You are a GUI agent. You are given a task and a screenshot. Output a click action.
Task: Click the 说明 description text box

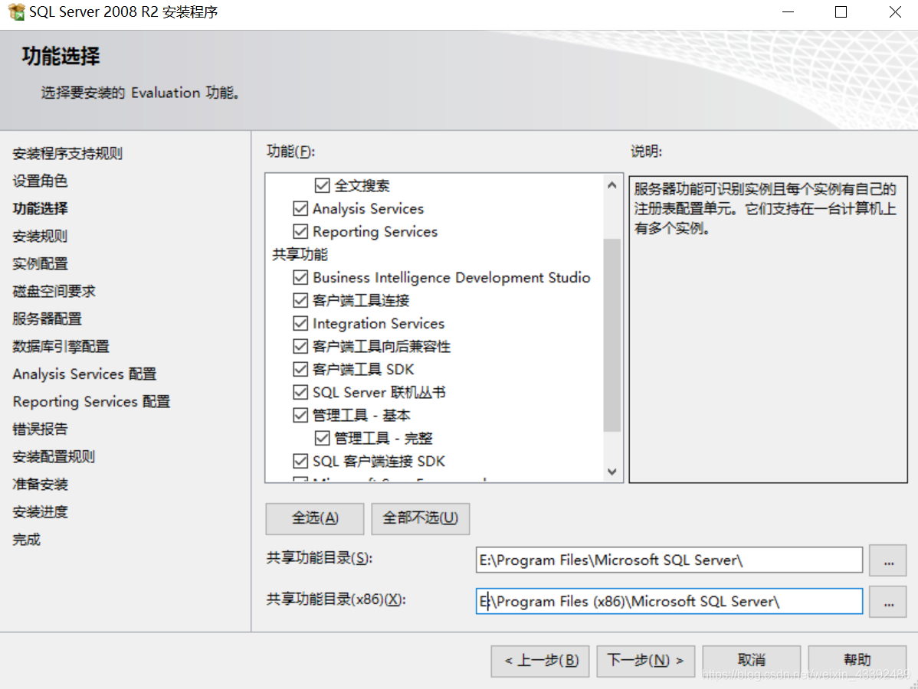point(768,328)
